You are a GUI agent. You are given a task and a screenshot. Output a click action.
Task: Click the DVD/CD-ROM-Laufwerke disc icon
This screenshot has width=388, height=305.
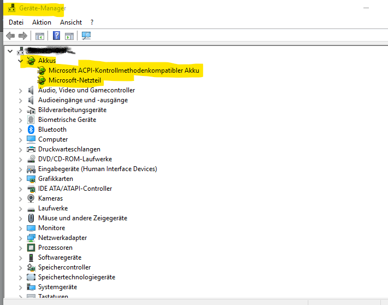point(31,159)
